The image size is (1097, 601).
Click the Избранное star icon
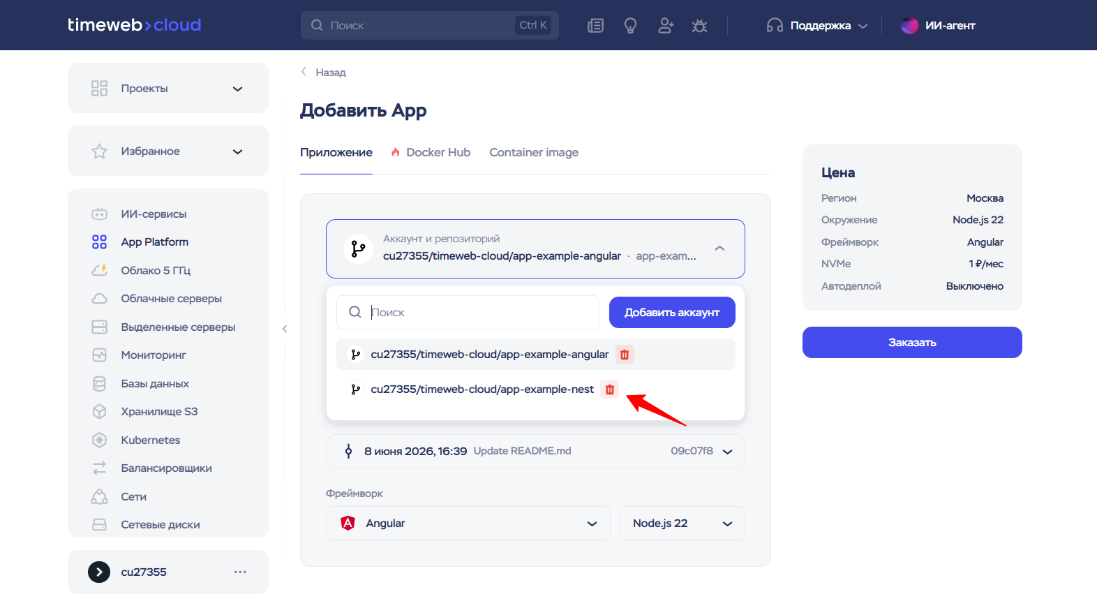[x=100, y=151]
